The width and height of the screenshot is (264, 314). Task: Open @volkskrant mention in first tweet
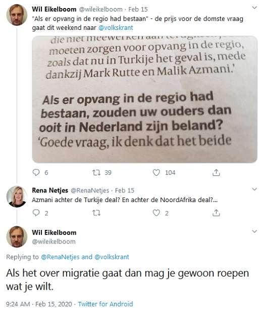pyautogui.click(x=116, y=28)
